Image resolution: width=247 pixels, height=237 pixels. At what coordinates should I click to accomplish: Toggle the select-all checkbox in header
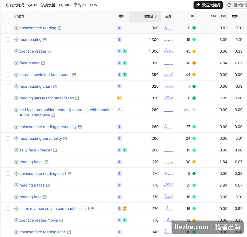[8, 16]
